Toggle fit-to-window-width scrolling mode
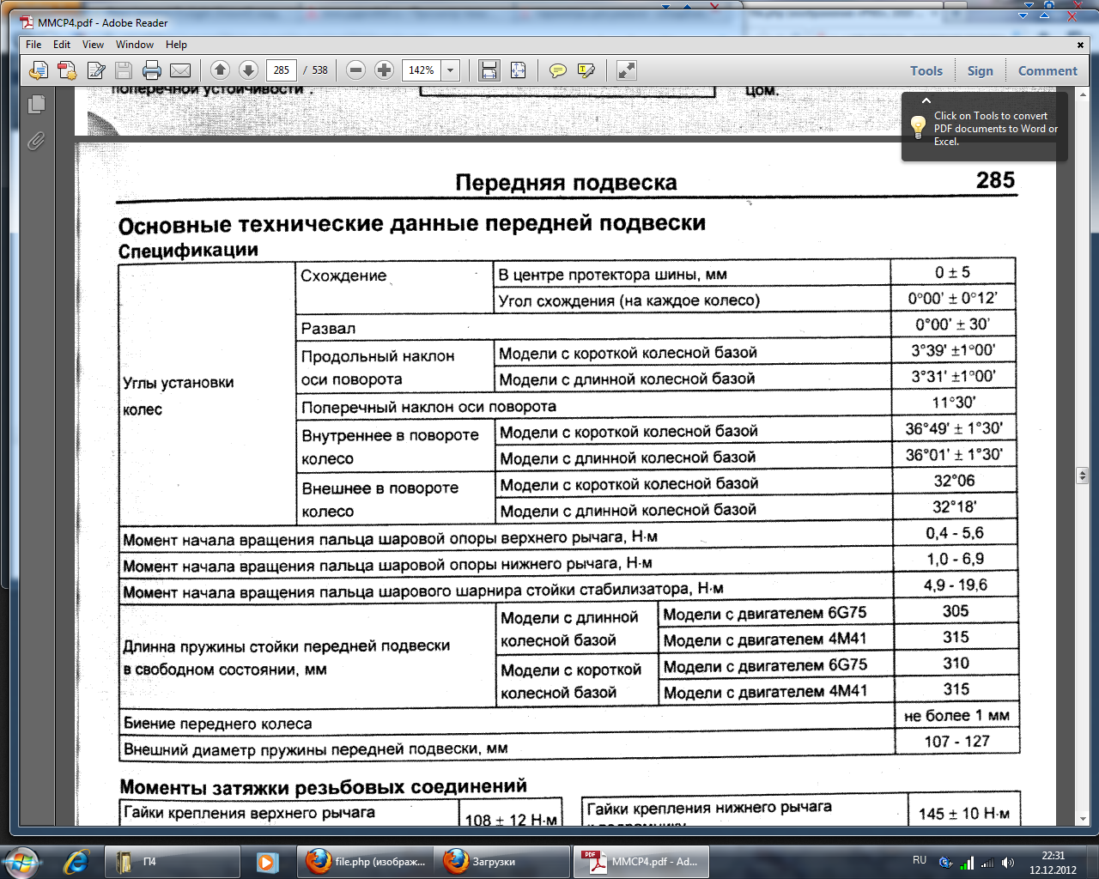The image size is (1099, 879). pyautogui.click(x=489, y=70)
